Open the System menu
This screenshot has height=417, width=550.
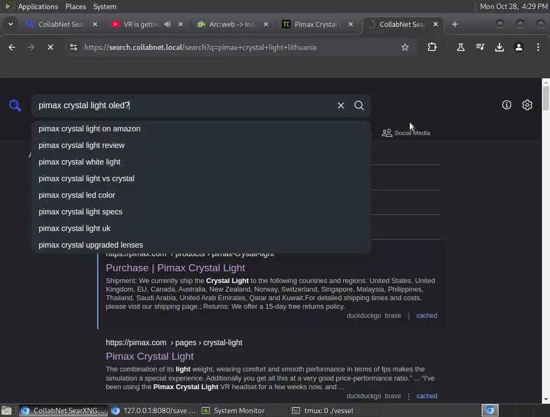pos(105,6)
